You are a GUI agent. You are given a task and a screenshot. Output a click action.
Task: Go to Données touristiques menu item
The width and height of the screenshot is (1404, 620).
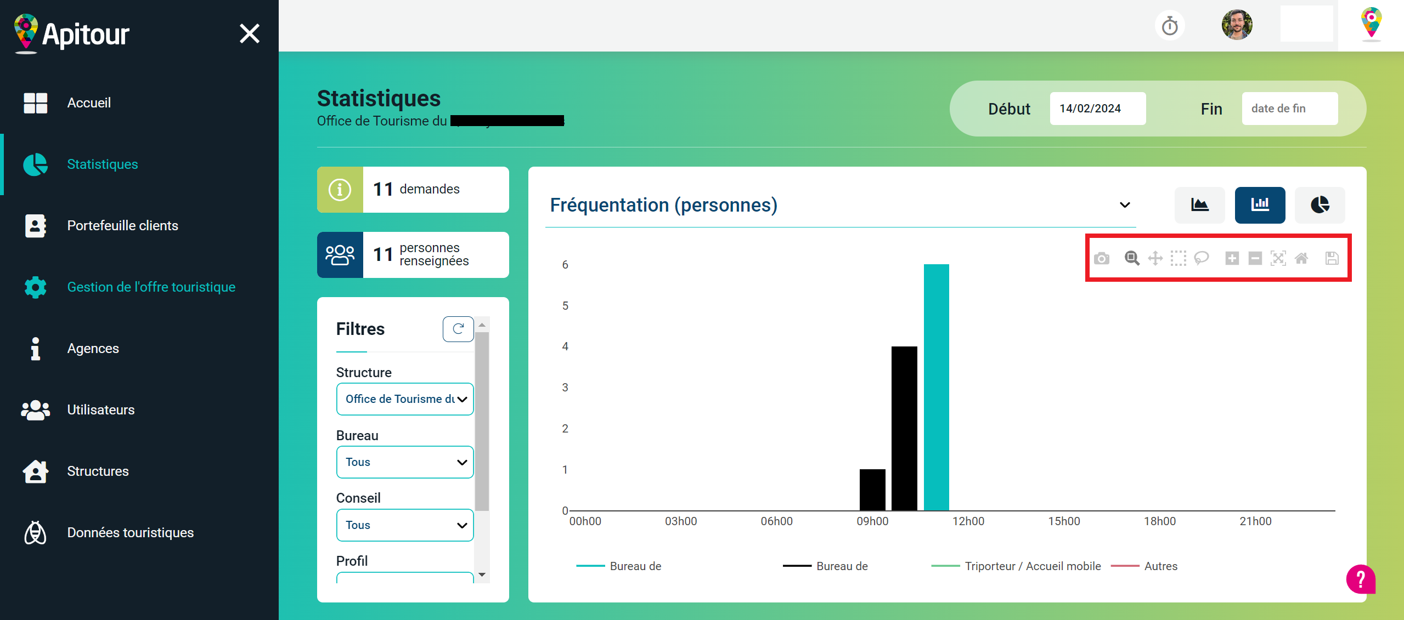click(130, 532)
